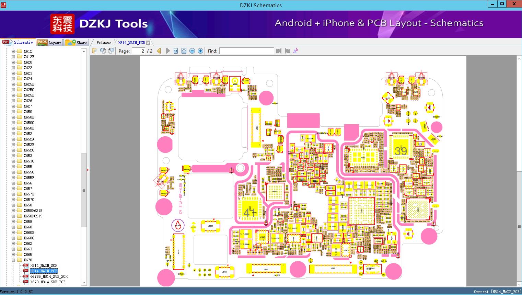The image size is (522, 295).
Task: Click the side panel collapse arrow
Action: point(88,170)
